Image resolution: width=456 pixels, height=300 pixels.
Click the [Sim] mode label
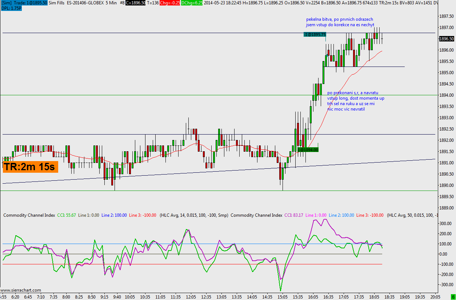coord(6,3)
